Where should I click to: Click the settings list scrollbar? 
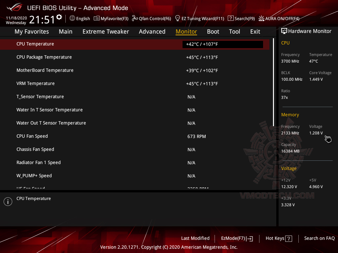[274, 82]
